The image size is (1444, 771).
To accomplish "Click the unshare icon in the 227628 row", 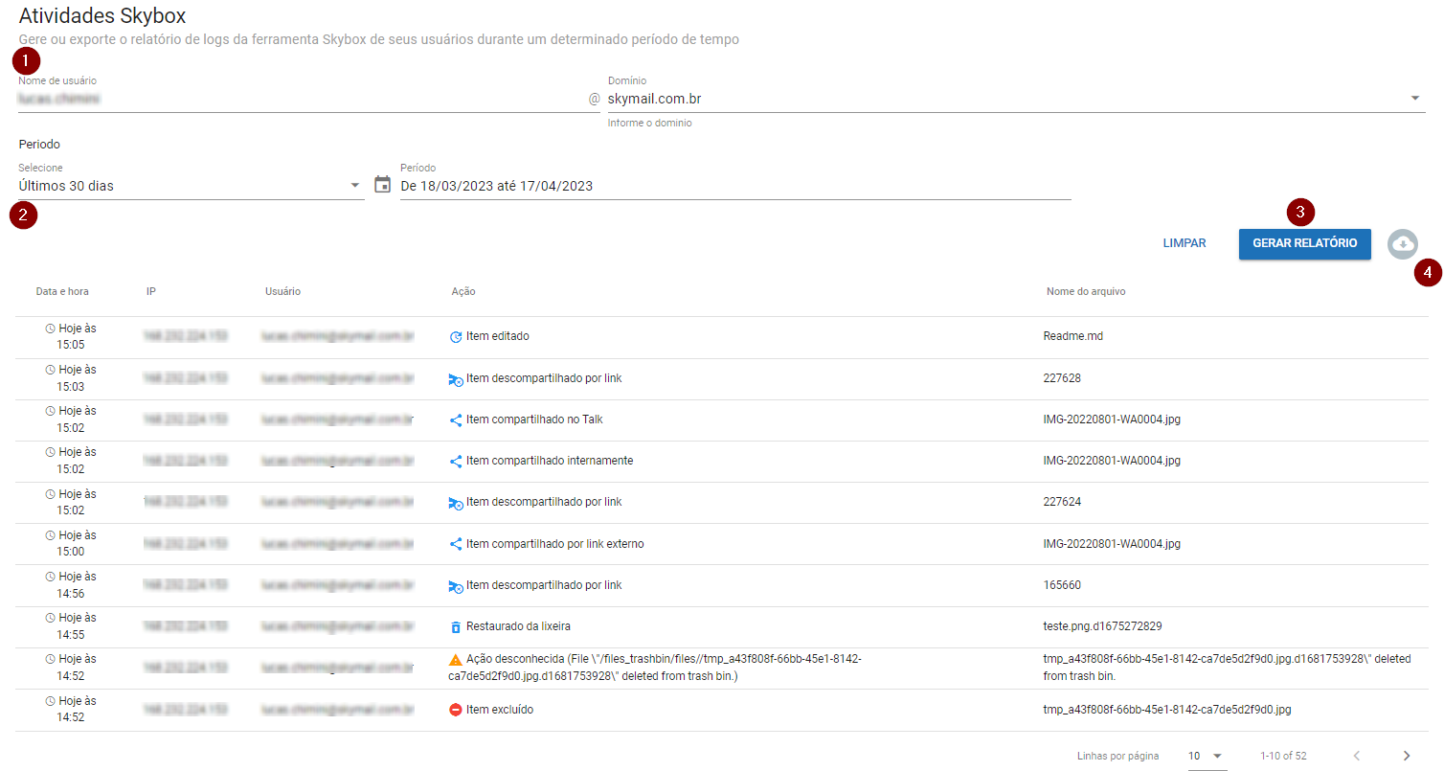I will pyautogui.click(x=456, y=379).
